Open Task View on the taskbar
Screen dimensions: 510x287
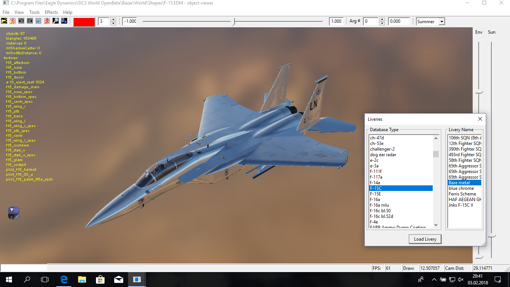(x=45, y=279)
